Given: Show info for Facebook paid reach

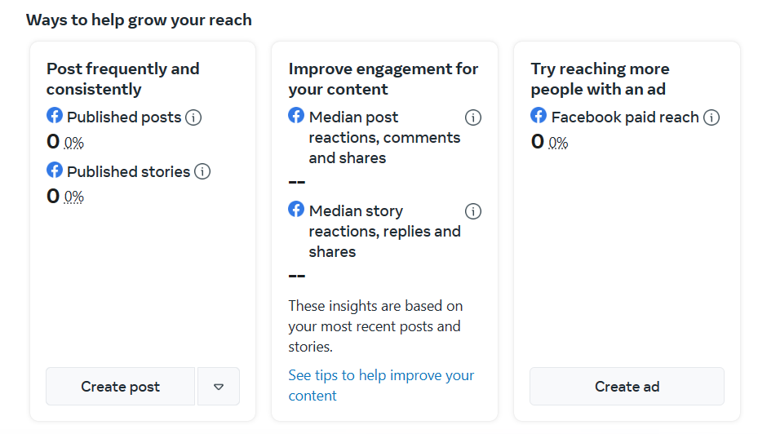Looking at the screenshot, I should coord(711,117).
